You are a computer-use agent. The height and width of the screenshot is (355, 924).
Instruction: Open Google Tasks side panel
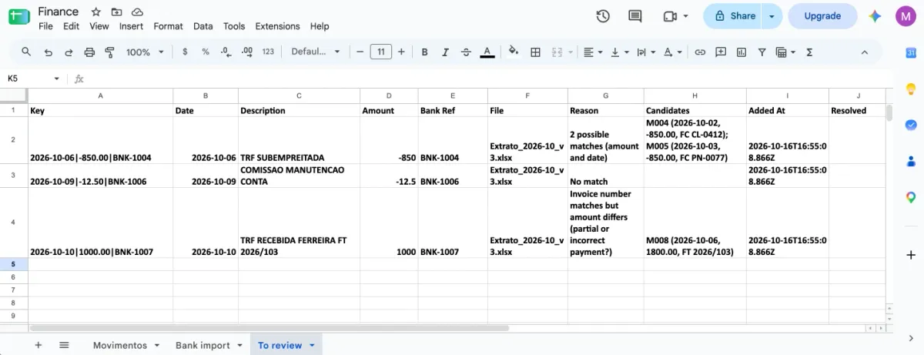pyautogui.click(x=911, y=125)
